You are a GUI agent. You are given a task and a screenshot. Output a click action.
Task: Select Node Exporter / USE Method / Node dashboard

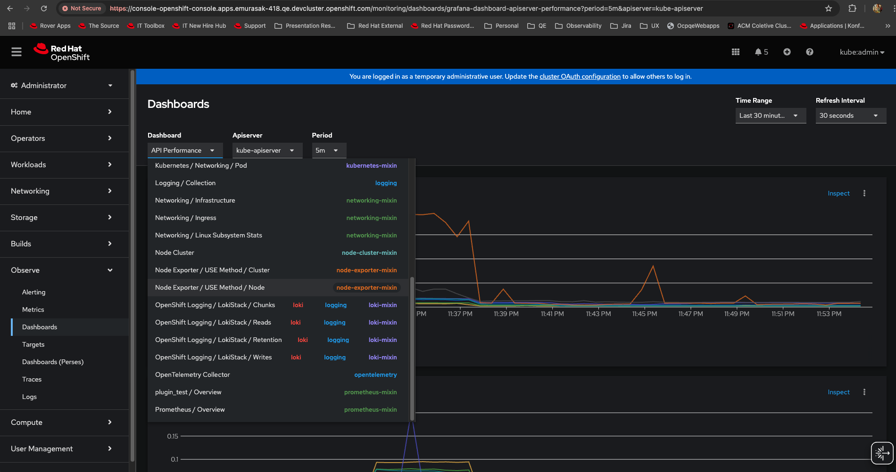click(x=210, y=288)
